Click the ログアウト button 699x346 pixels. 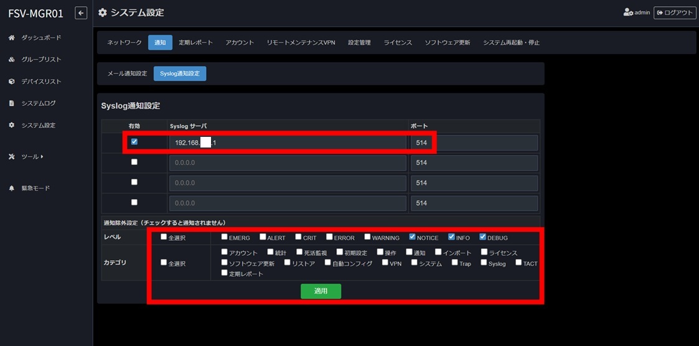point(675,13)
